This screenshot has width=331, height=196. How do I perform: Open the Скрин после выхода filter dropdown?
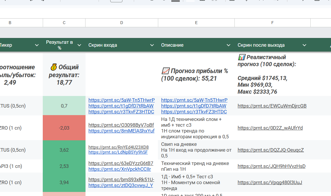[305, 45]
